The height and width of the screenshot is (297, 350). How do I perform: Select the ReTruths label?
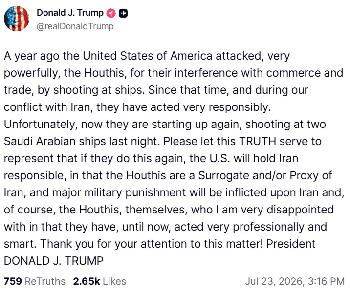(x=45, y=281)
